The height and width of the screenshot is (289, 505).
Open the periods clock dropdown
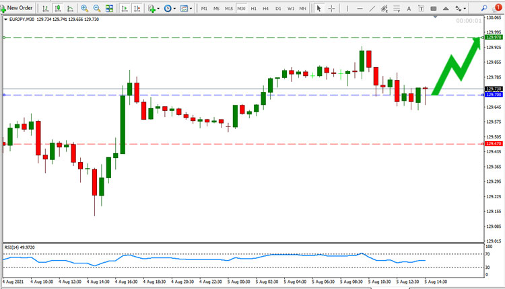pyautogui.click(x=170, y=8)
